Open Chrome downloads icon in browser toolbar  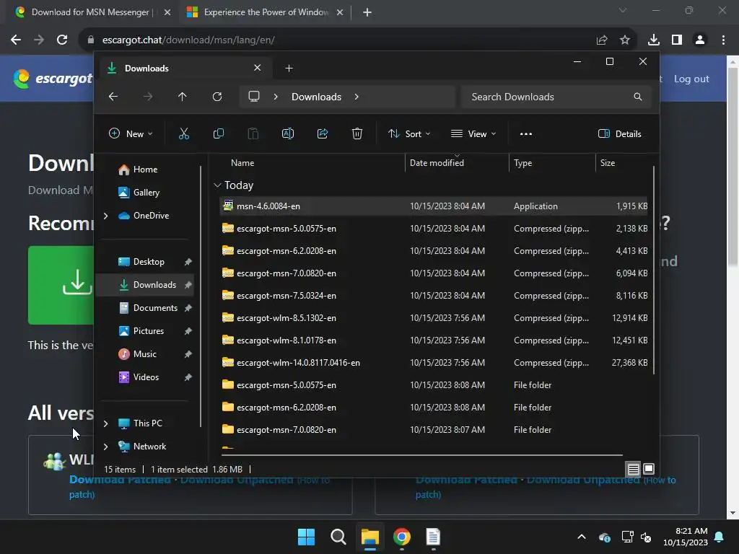coord(653,40)
